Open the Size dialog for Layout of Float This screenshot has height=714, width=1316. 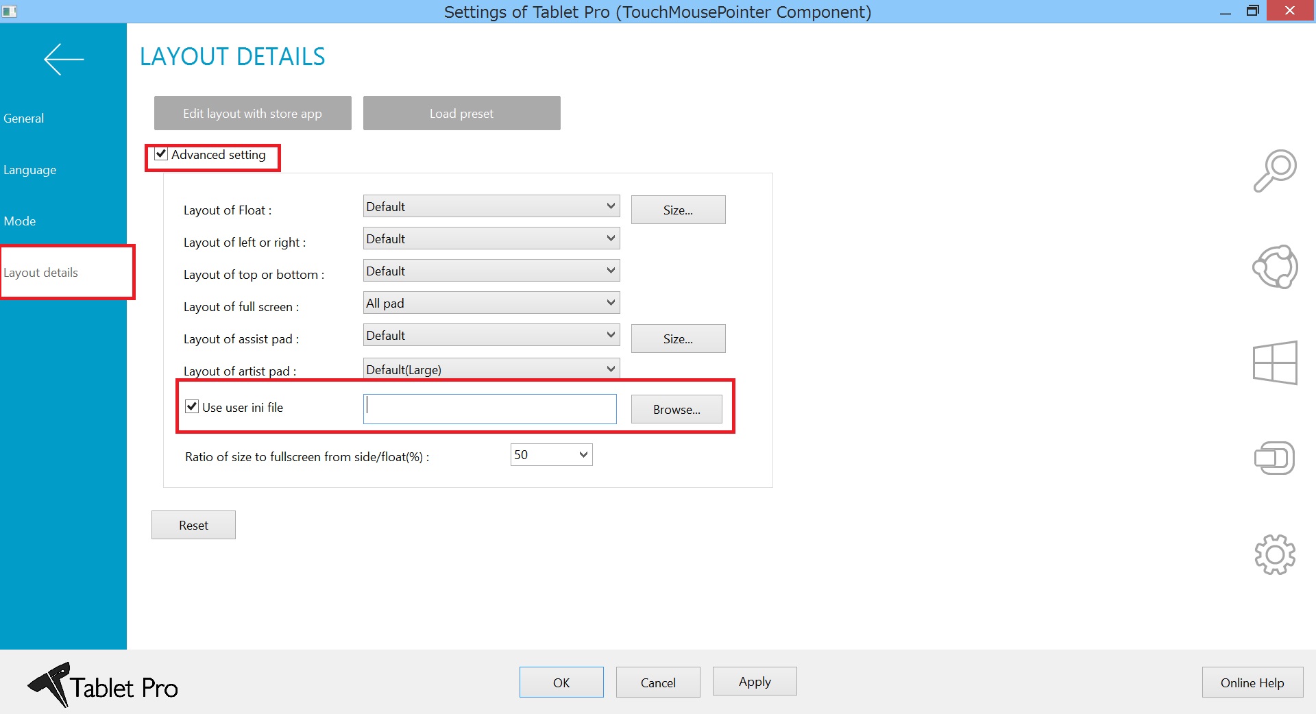click(x=677, y=210)
